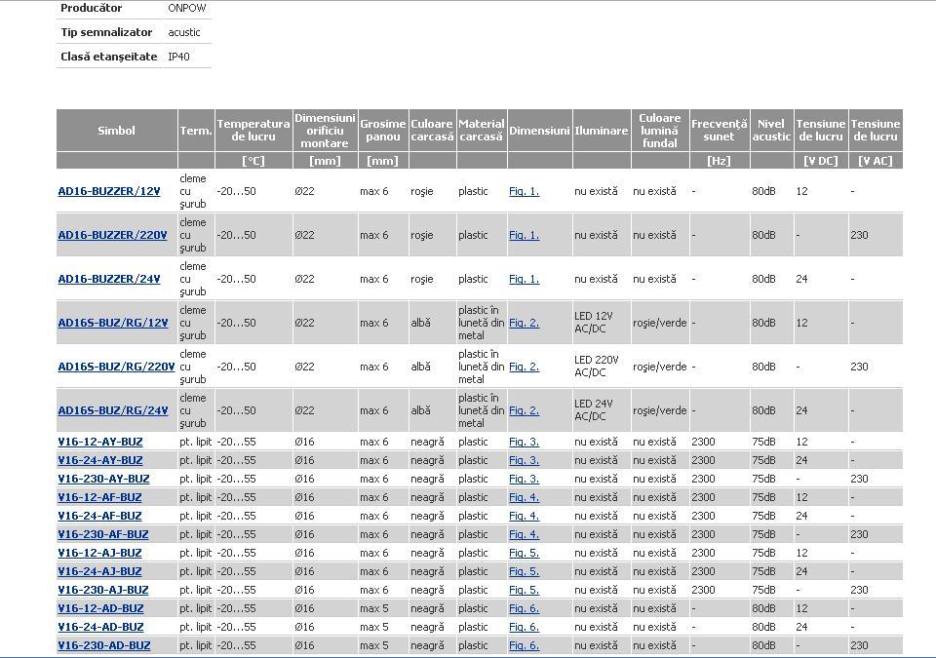Click the 'Dimensiuni' column header

(x=539, y=131)
